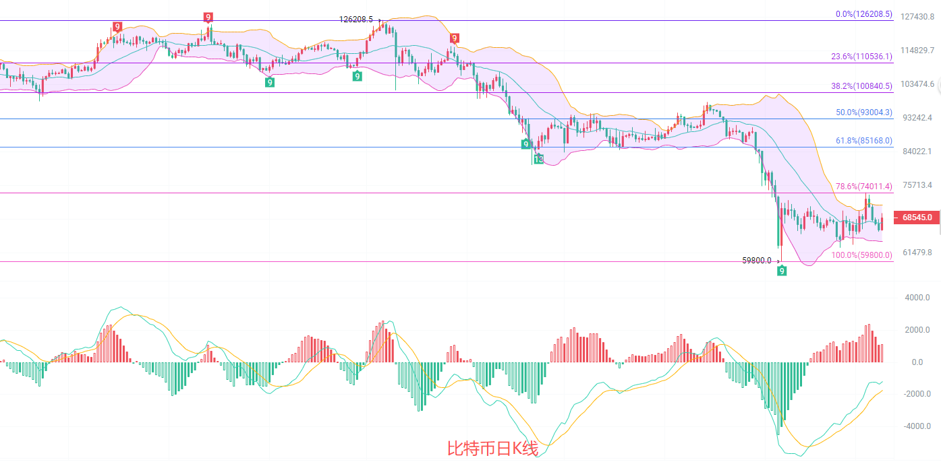Image resolution: width=941 pixels, height=462 pixels.
Task: Click the leftmost green 9 buy marker
Action: (x=270, y=82)
